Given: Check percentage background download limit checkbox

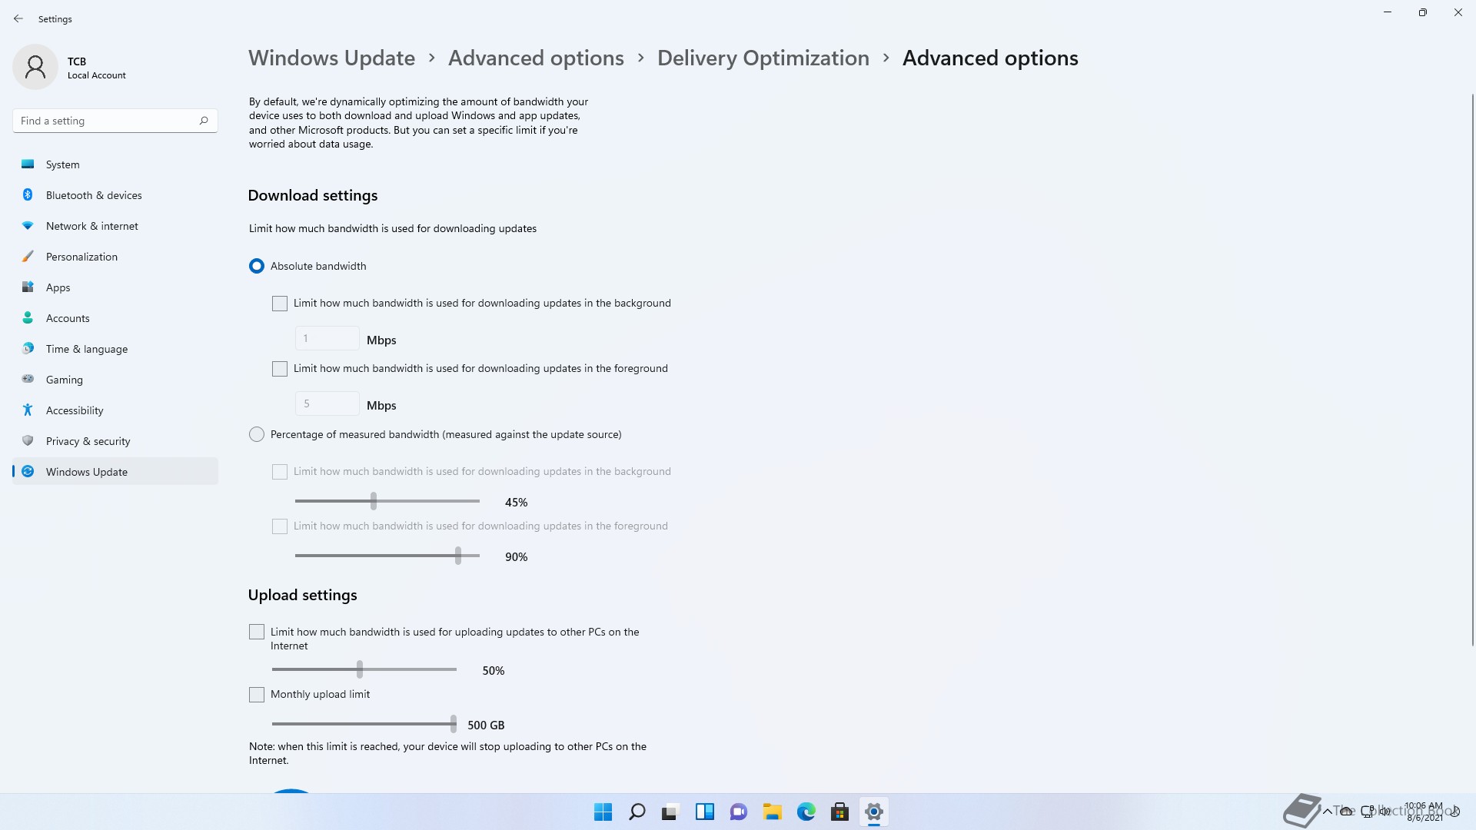Looking at the screenshot, I should click(280, 472).
